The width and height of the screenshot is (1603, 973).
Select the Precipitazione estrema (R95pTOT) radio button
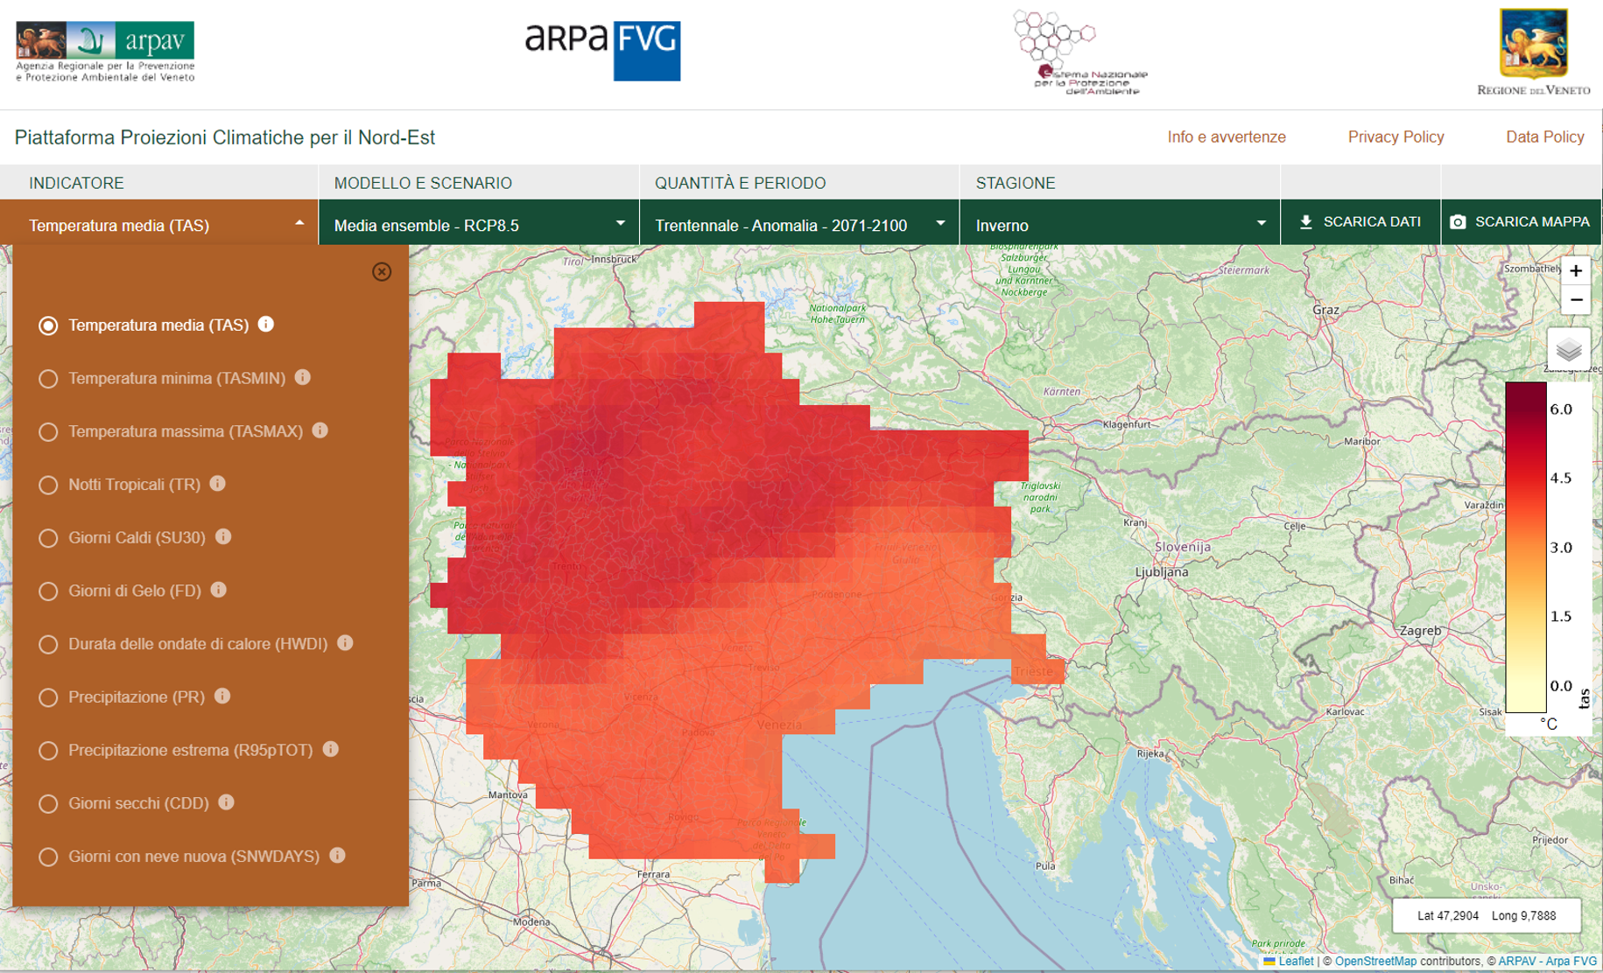click(x=48, y=751)
